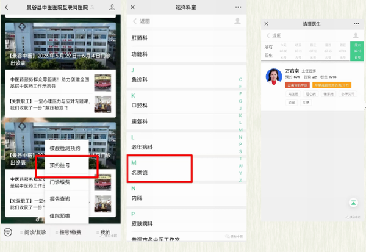Tap the scroll-to-top floating icon
This screenshot has width=366, height=252.
pyautogui.click(x=353, y=203)
